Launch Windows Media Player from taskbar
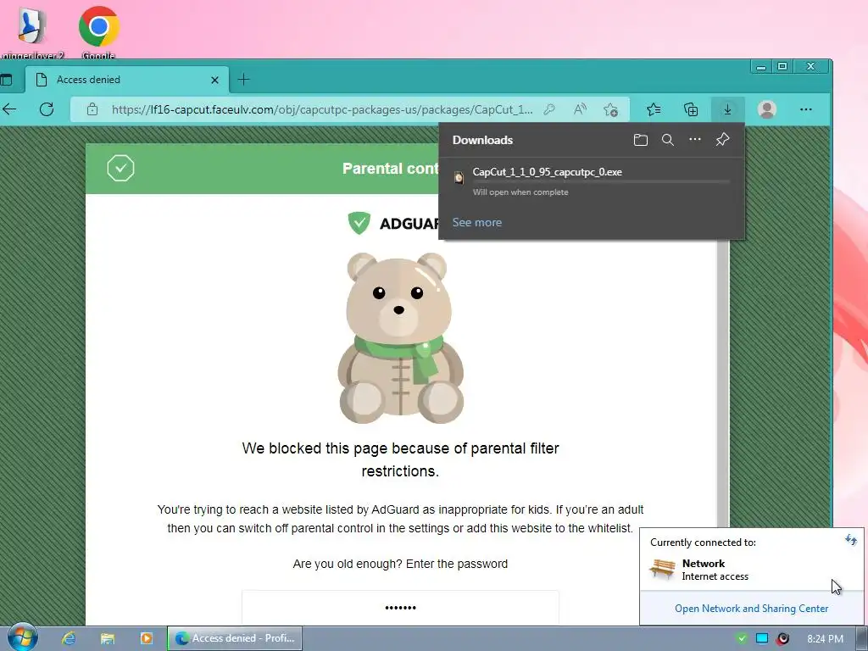This screenshot has height=651, width=868. [146, 638]
